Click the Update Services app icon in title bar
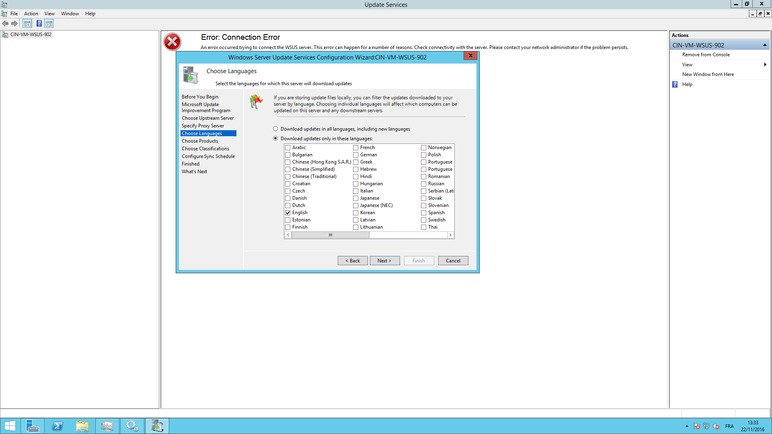 point(4,4)
